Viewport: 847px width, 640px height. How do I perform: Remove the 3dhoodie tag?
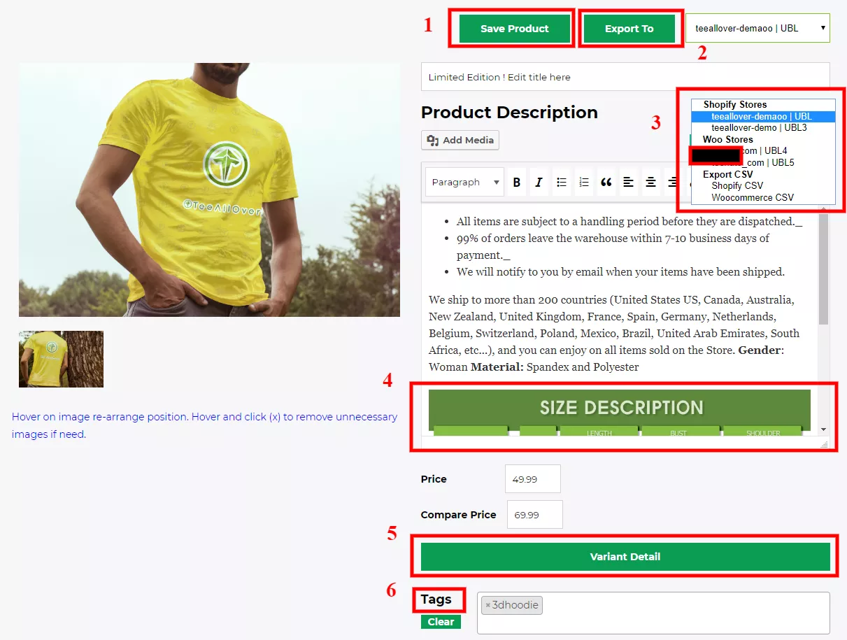(488, 605)
